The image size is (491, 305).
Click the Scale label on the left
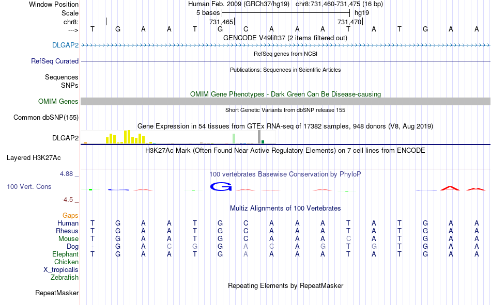[x=70, y=13]
